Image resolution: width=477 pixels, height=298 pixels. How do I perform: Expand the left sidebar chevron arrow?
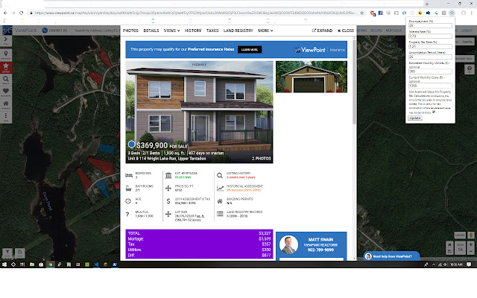(6, 39)
